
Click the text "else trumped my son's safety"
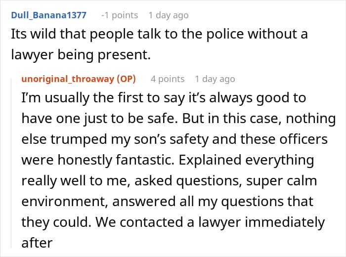(115, 139)
